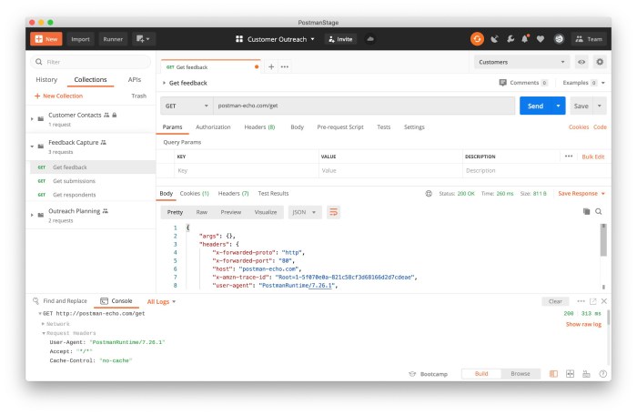Open the settings wrench icon
637x415 pixels.
(511, 39)
